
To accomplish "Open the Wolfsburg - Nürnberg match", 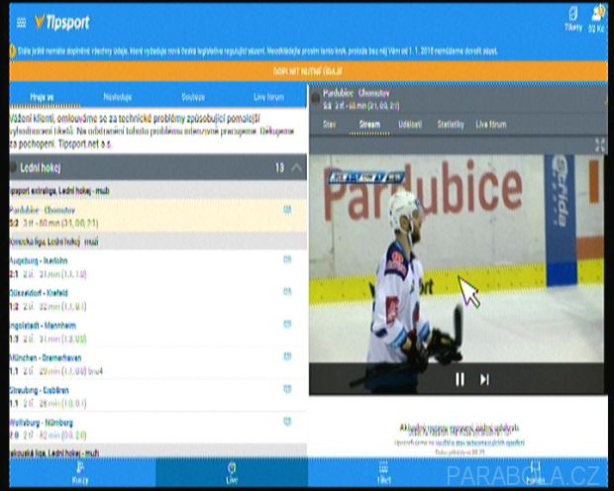I will (157, 429).
